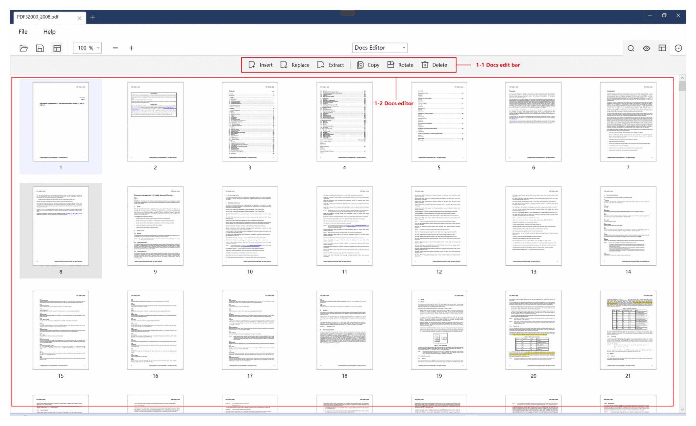The image size is (696, 426).
Task: Expand the Docs Editor mode dropdown
Action: pos(379,48)
